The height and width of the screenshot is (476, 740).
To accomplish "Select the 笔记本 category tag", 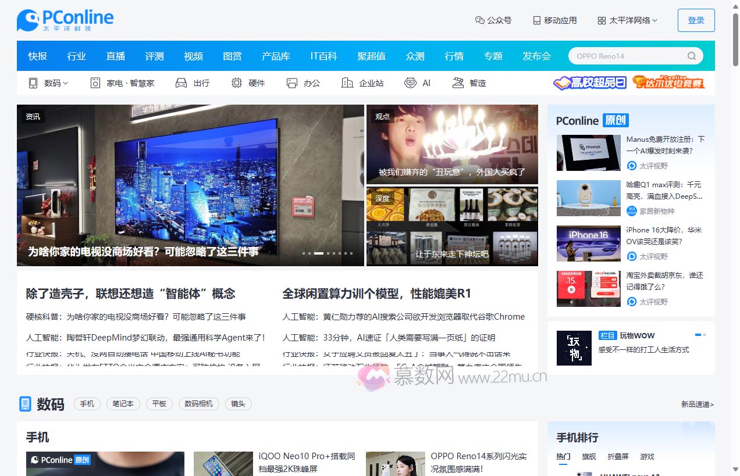I will point(123,404).
